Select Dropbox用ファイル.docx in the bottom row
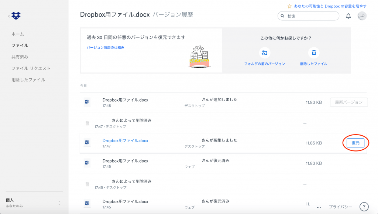Viewport: 378px width, 214px height. coord(126,201)
